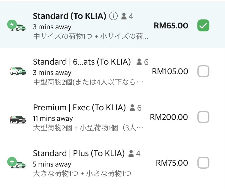Expand truncated luggage note under Standard (To KLIA)
225x189 pixels.
(91, 36)
